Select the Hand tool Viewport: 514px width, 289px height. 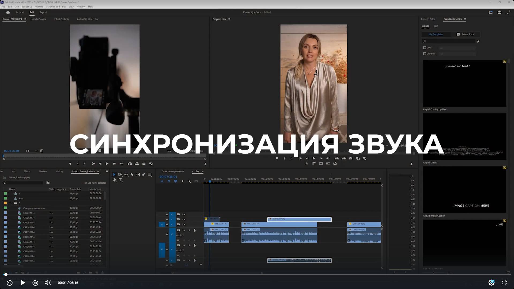click(x=115, y=180)
